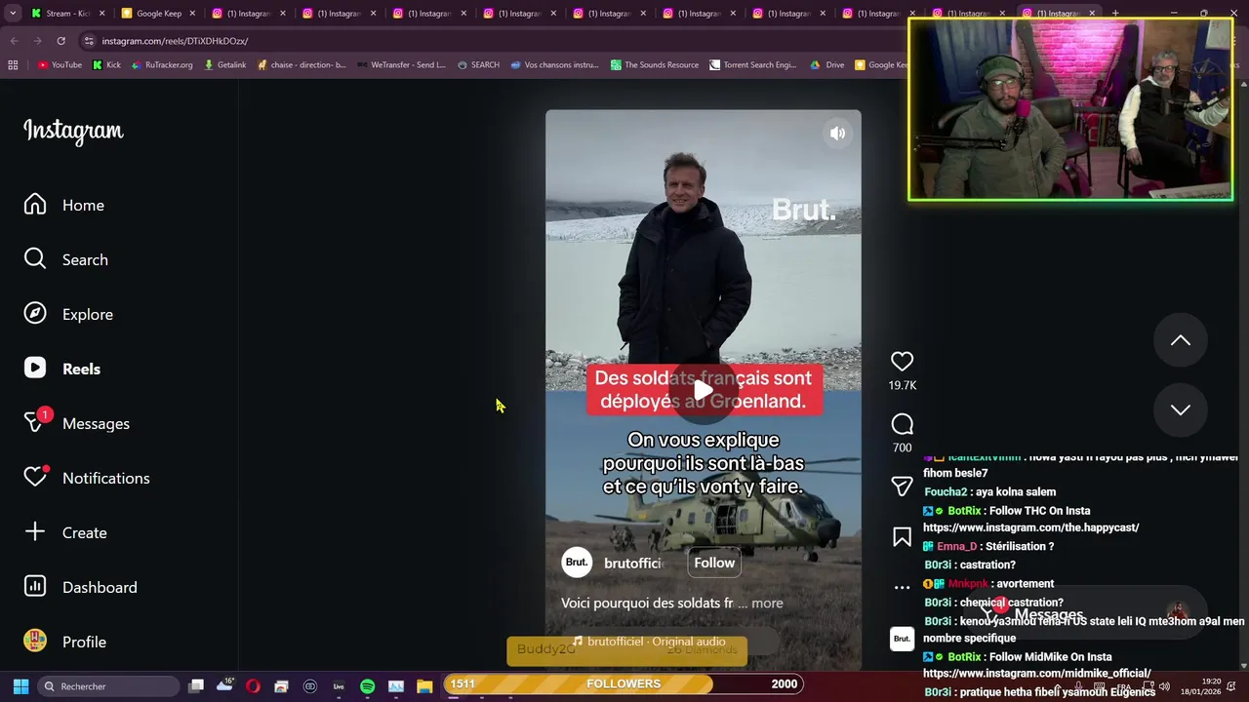The image size is (1249, 702).
Task: Open WeTransfer bookmark
Action: point(401,65)
